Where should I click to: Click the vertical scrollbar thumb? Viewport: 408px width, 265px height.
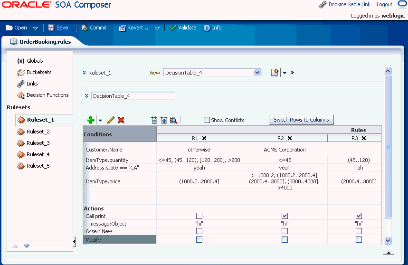(x=388, y=147)
